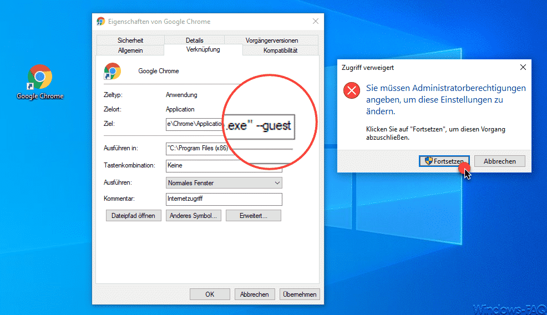Open the Vorgängerversionen tab
This screenshot has height=315, width=547.
(271, 40)
